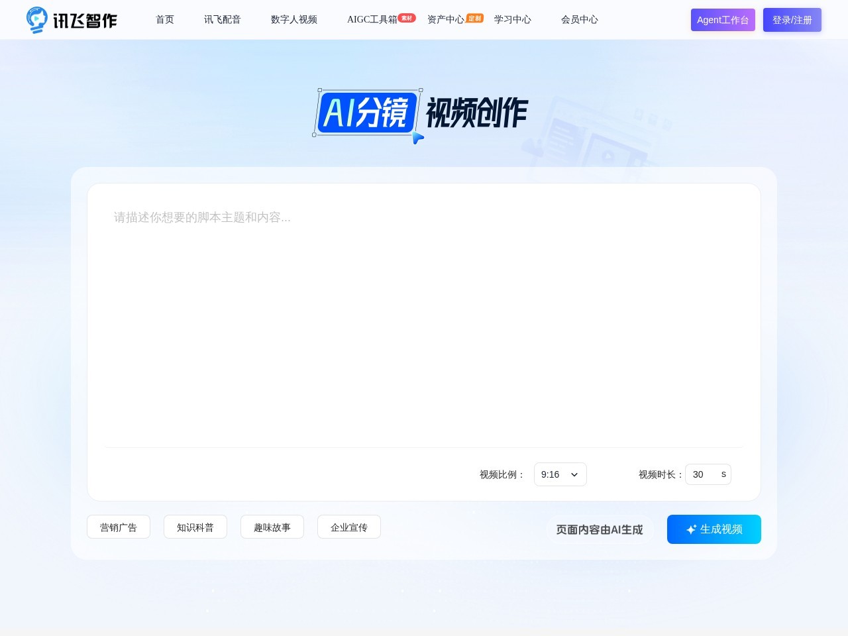This screenshot has height=636, width=848.
Task: Click the 定制 badge on 资产中心
Action: [x=475, y=18]
